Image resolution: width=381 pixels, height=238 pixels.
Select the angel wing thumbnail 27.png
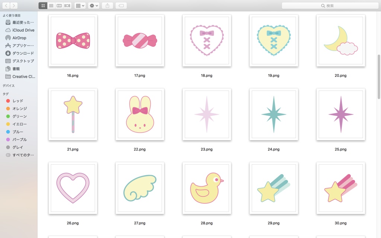tap(140, 188)
